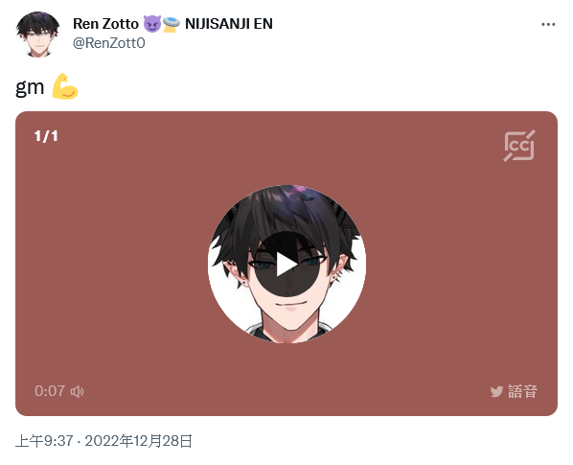Open Ren Zotto's profile picture
573x465 pixels.
[x=37, y=34]
